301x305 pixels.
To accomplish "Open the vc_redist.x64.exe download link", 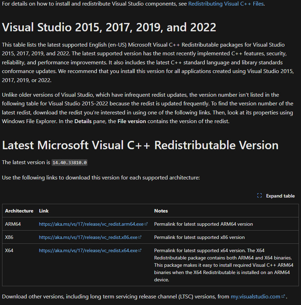I will 88,250.
